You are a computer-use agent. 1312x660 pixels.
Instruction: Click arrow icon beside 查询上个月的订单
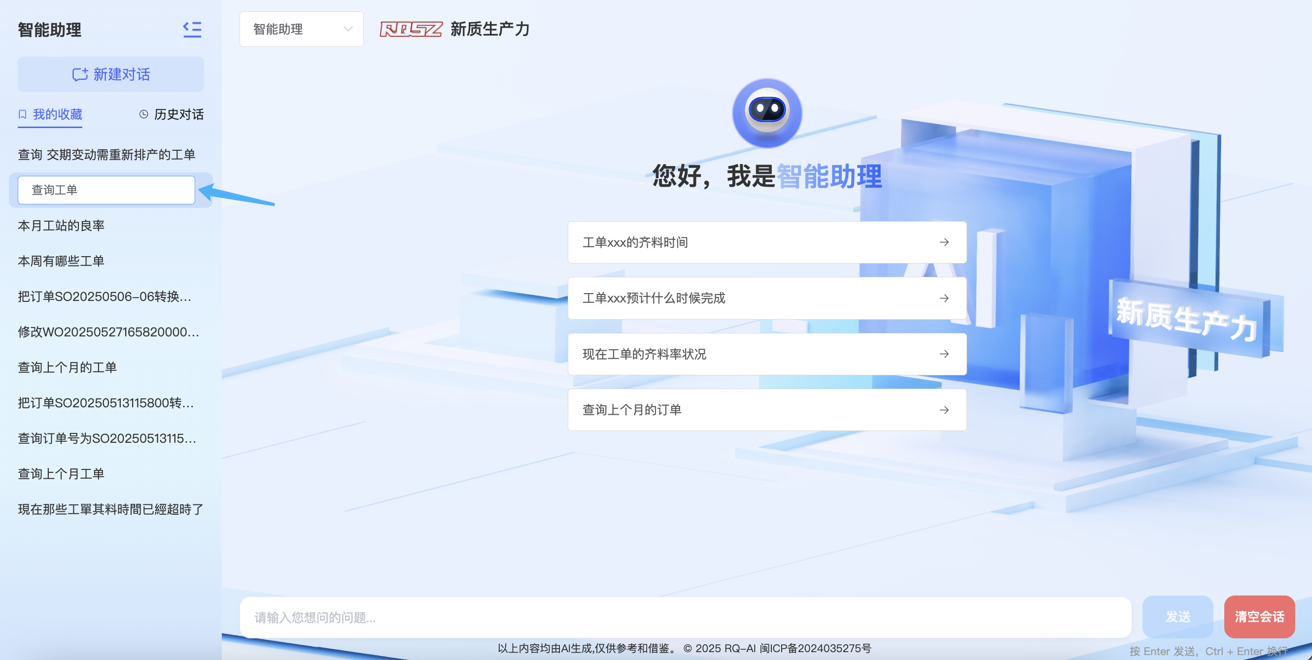944,410
